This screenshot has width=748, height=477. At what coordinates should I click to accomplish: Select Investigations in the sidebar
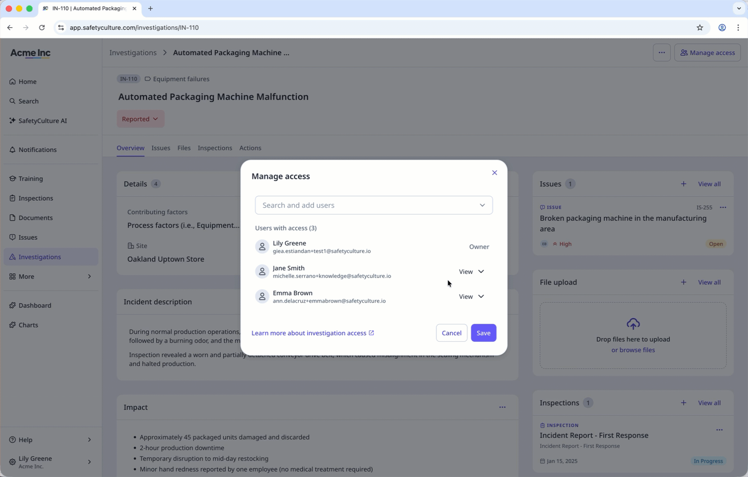pyautogui.click(x=51, y=257)
